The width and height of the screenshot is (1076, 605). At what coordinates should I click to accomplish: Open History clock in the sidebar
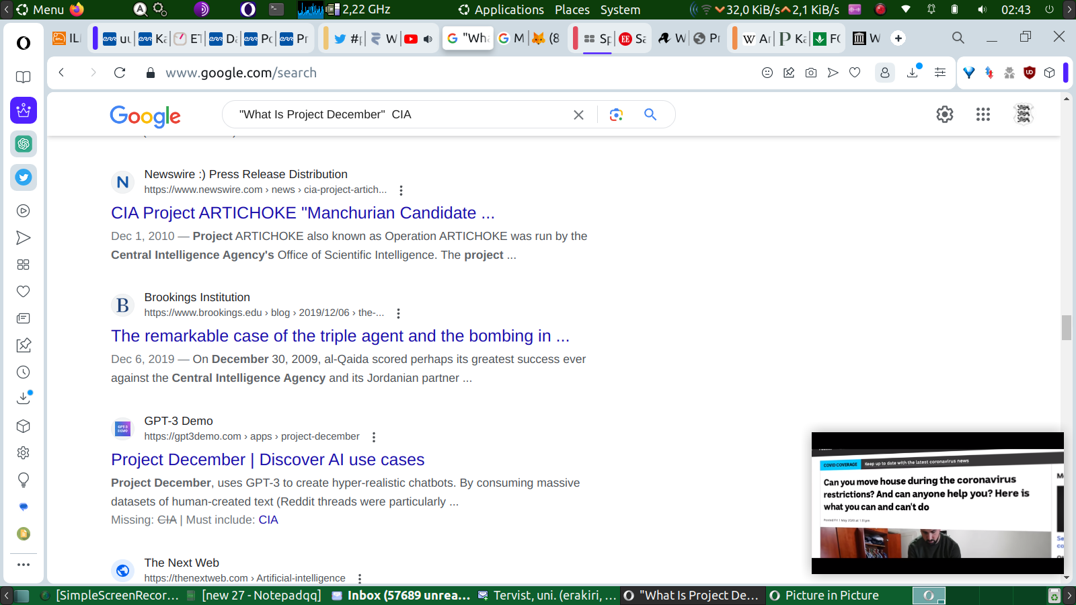24,372
